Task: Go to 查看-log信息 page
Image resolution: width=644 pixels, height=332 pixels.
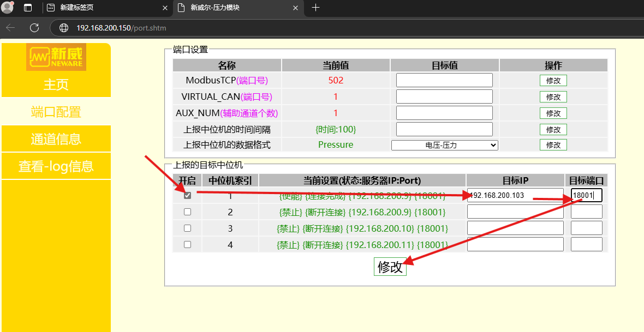Action: click(56, 166)
